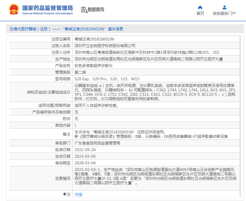
Task: Select approval department 广东省食品药品监督管理局
Action: tap(97, 143)
